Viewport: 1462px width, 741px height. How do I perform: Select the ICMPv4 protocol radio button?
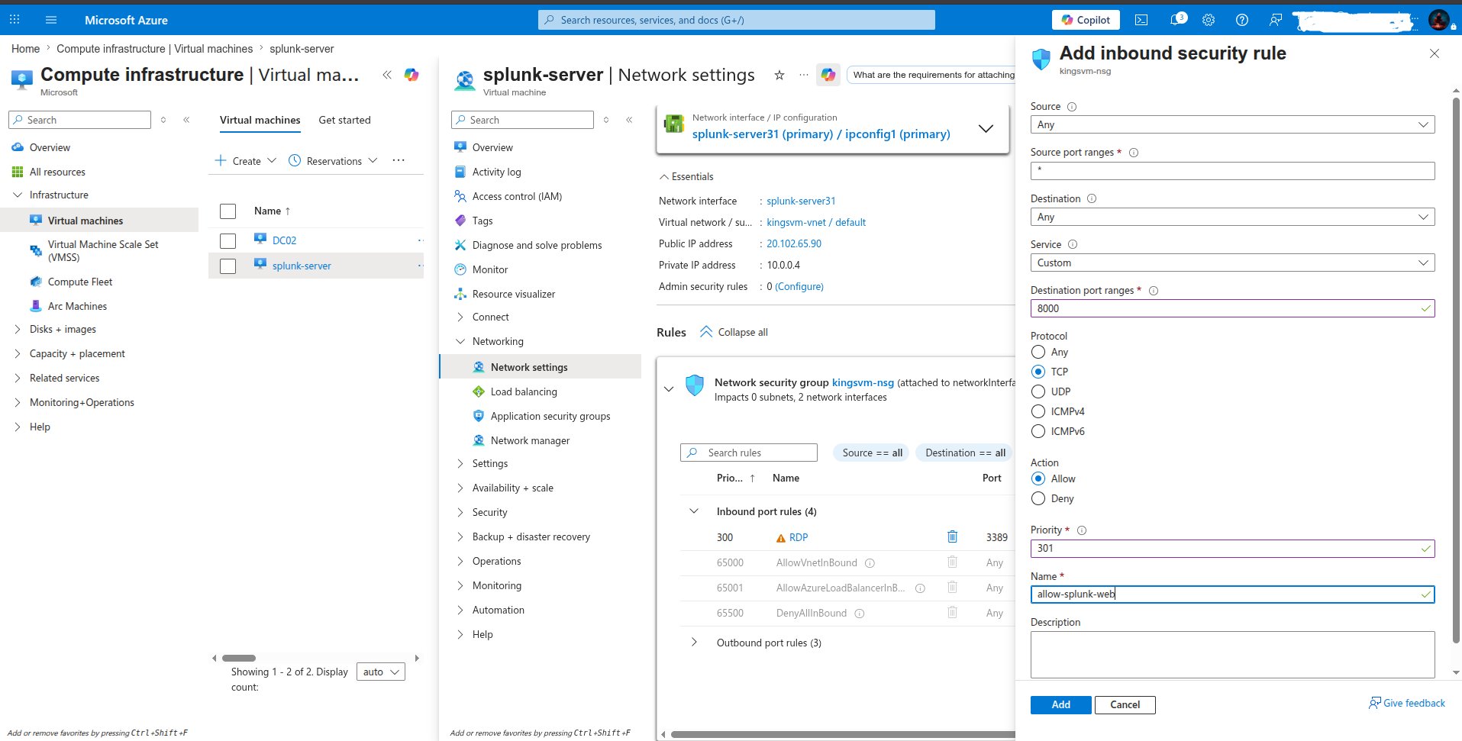coord(1038,411)
